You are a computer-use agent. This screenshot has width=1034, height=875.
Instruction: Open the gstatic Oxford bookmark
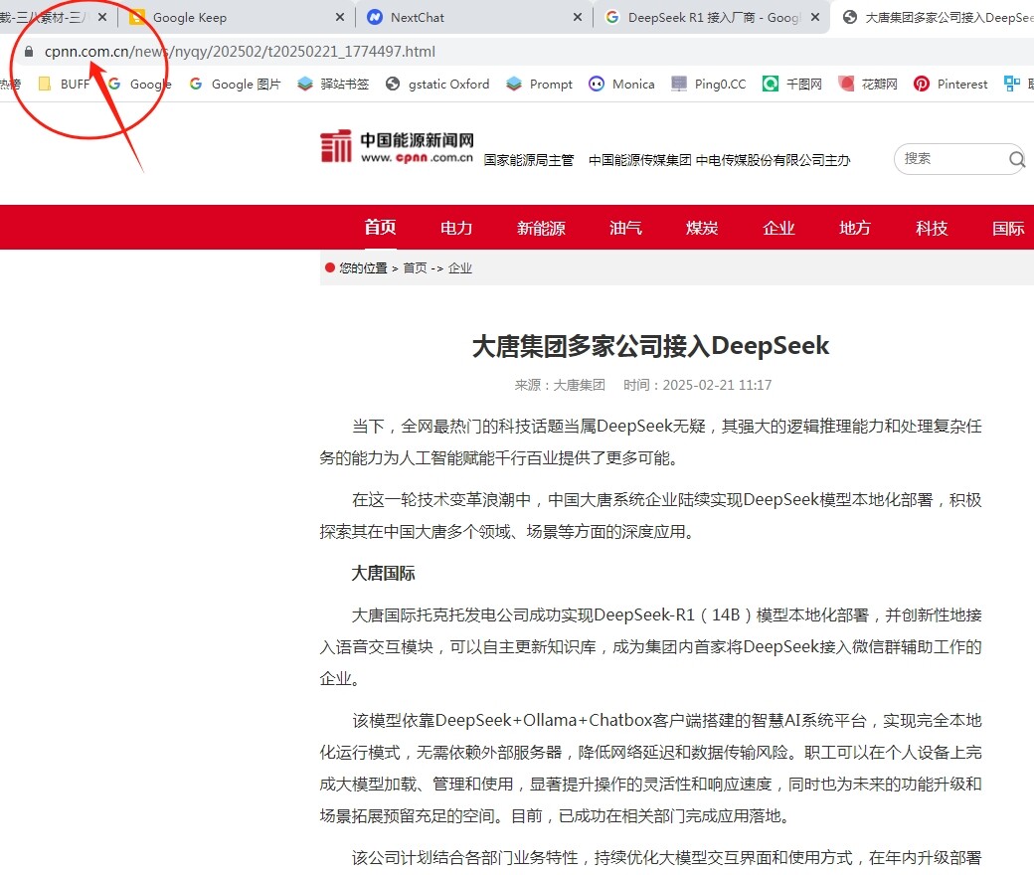[437, 84]
